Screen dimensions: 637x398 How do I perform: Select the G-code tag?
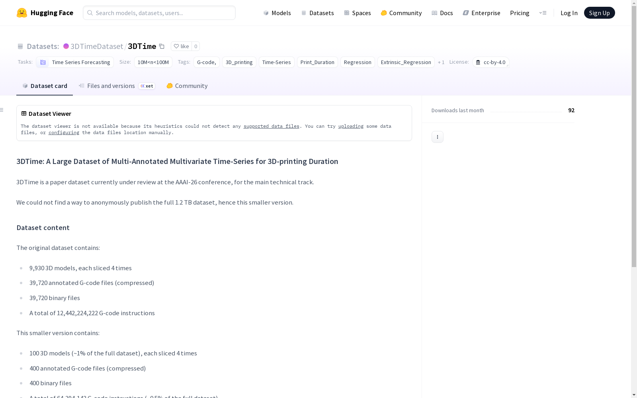pos(207,62)
